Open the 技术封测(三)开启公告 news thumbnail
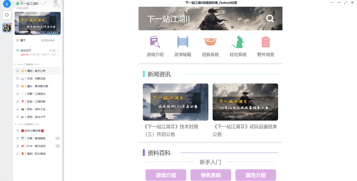The image size is (357, 181). pos(175,102)
